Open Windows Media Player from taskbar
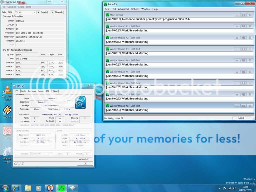 [39, 188]
